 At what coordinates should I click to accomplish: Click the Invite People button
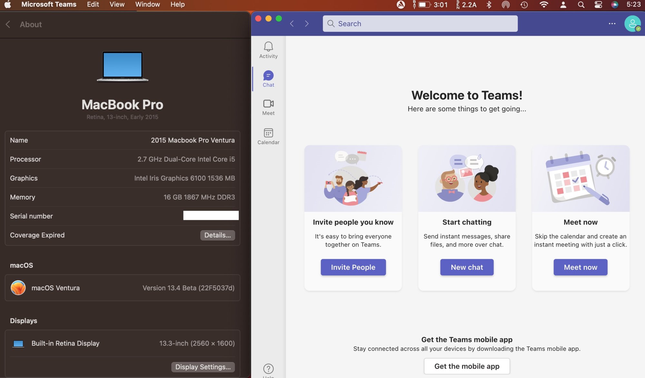(x=353, y=267)
